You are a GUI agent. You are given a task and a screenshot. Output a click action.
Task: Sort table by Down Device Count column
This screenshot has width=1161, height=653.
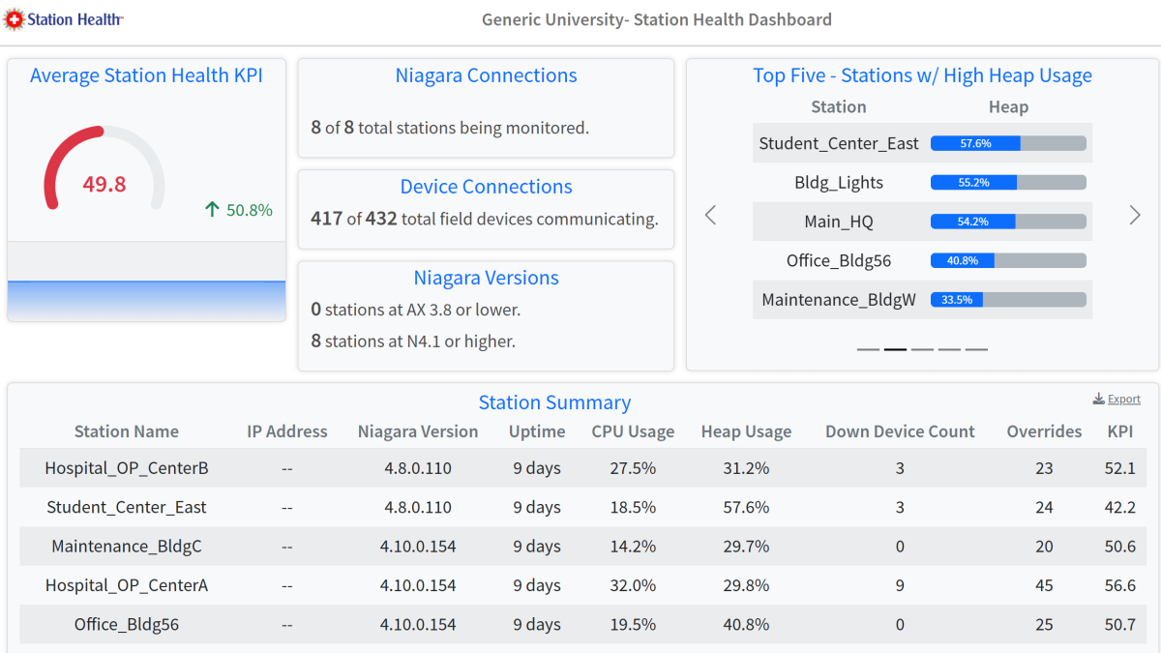(x=900, y=431)
